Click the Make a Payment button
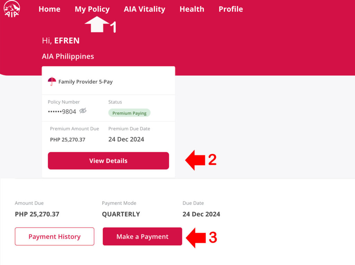Image resolution: width=355 pixels, height=265 pixels. point(142,236)
